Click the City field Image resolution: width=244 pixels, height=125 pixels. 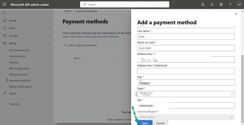tap(186, 82)
